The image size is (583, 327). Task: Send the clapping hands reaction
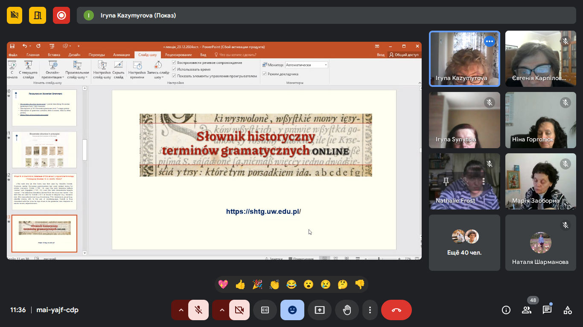[x=274, y=284]
